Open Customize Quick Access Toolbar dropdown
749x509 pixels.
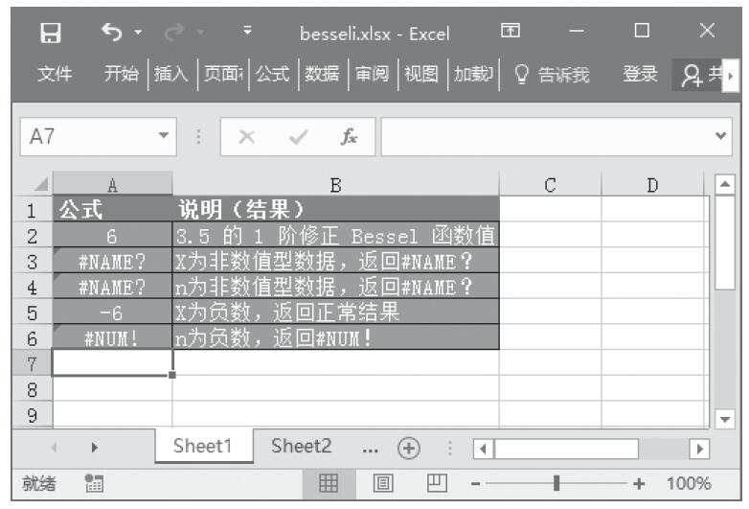tap(247, 34)
